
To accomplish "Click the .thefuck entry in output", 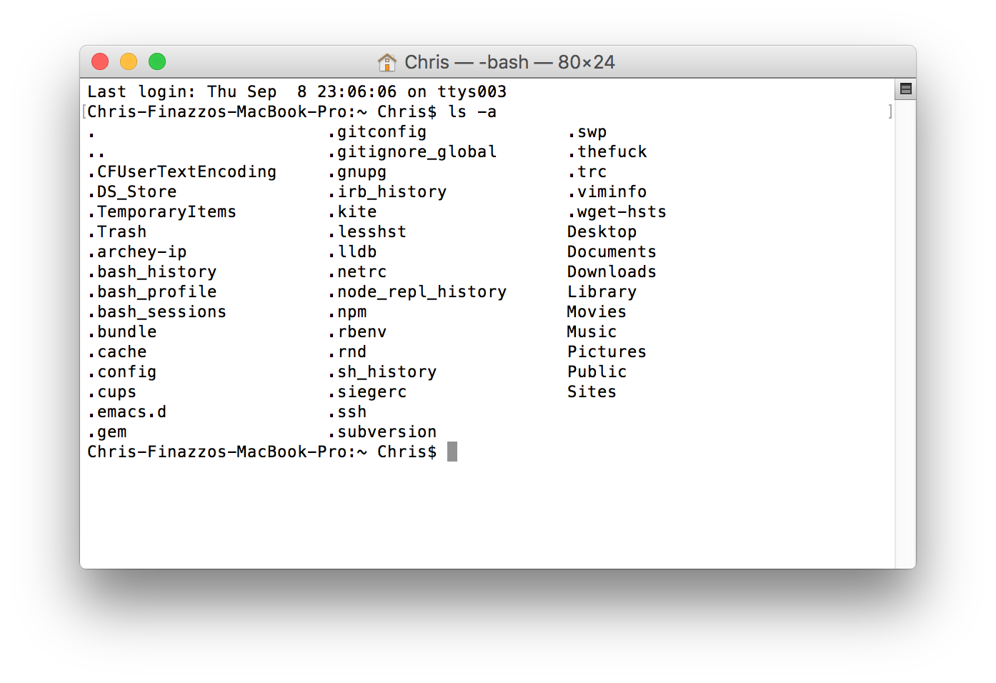I will pyautogui.click(x=607, y=151).
